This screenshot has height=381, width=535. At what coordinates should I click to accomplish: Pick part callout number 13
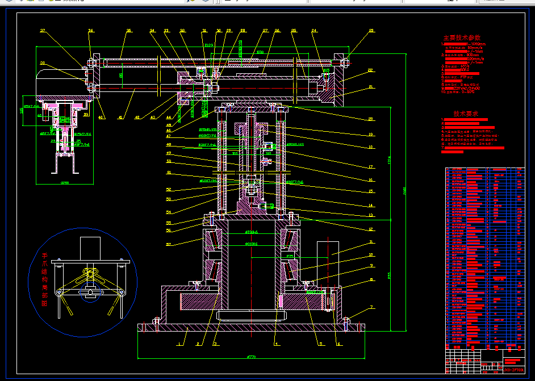point(371,215)
